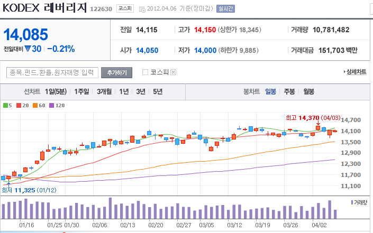Click the 최고 14,370 high price marker
This screenshot has width=373, height=233.
point(313,118)
